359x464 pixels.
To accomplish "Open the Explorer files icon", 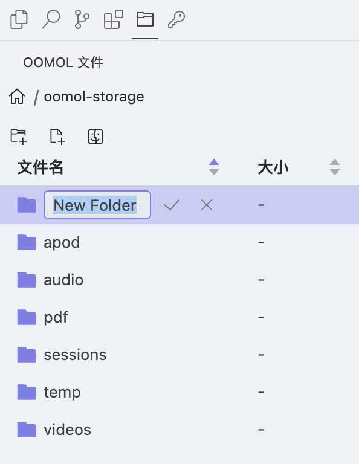I will [x=19, y=19].
